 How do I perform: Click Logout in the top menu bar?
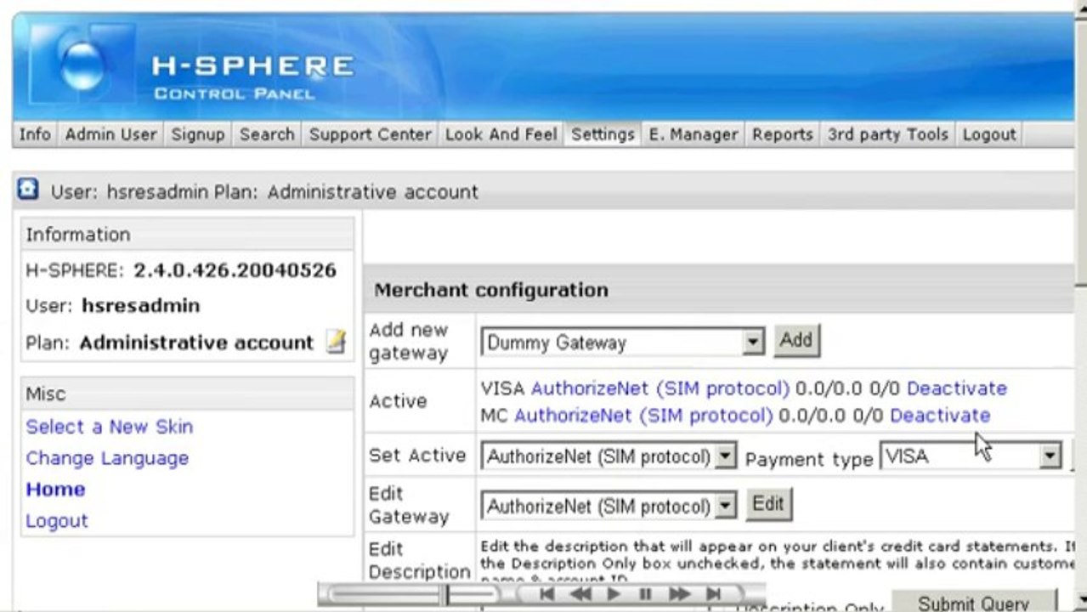pos(989,134)
